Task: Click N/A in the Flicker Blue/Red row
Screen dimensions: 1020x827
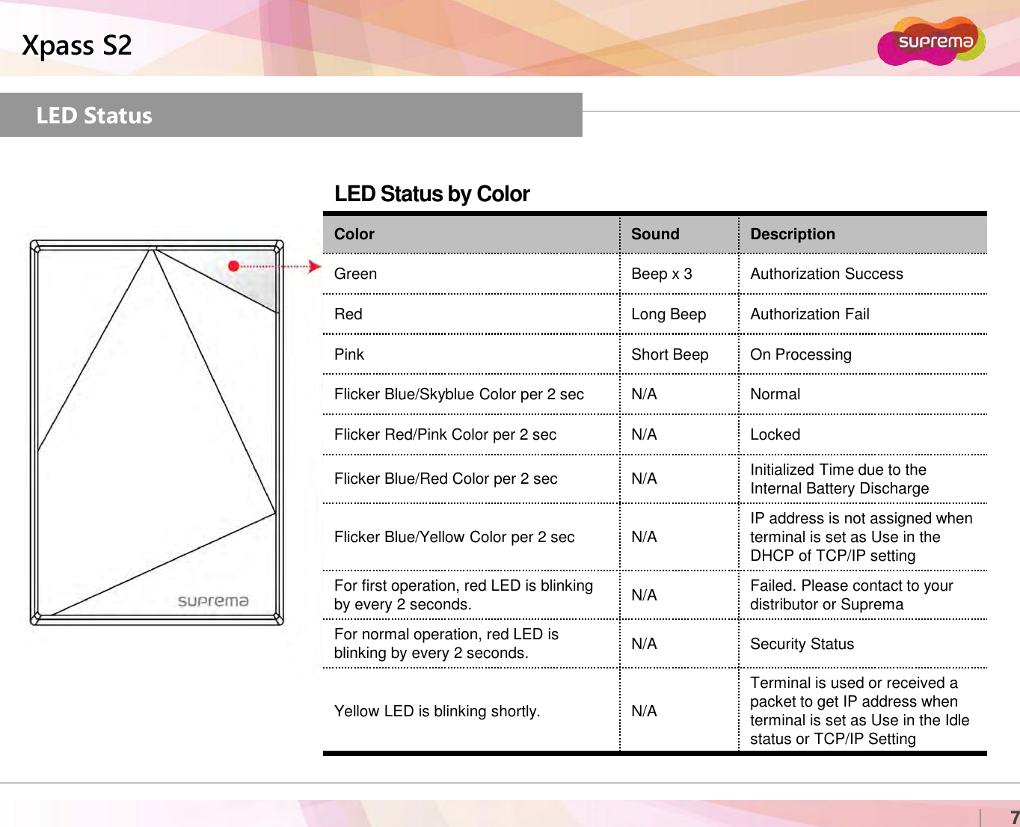Action: point(644,479)
